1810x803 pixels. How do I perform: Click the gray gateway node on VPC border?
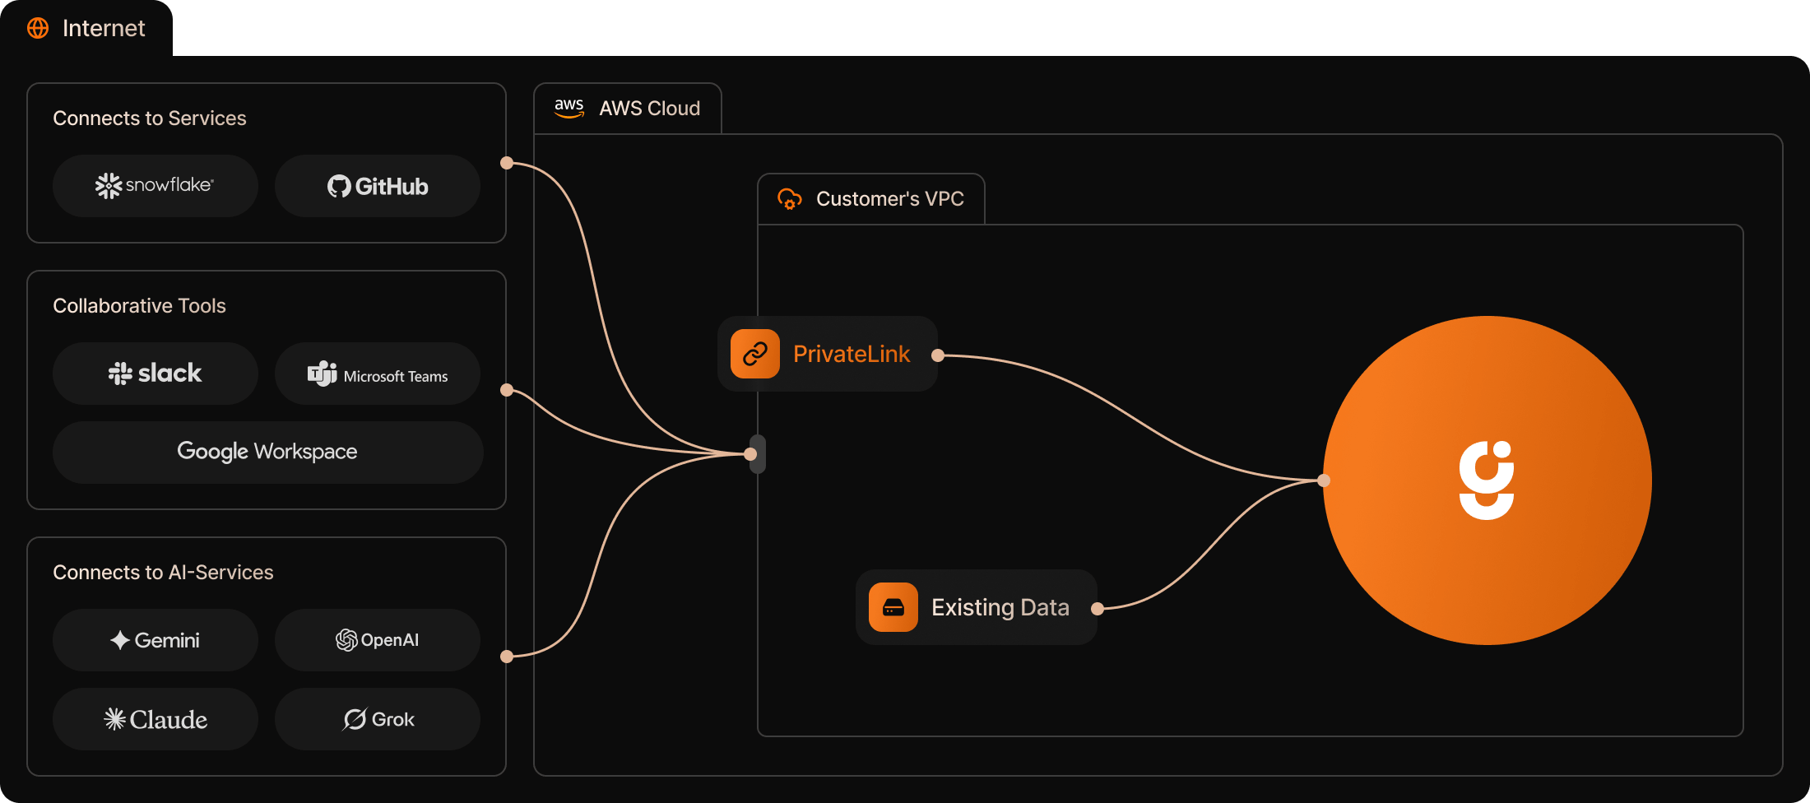758,454
